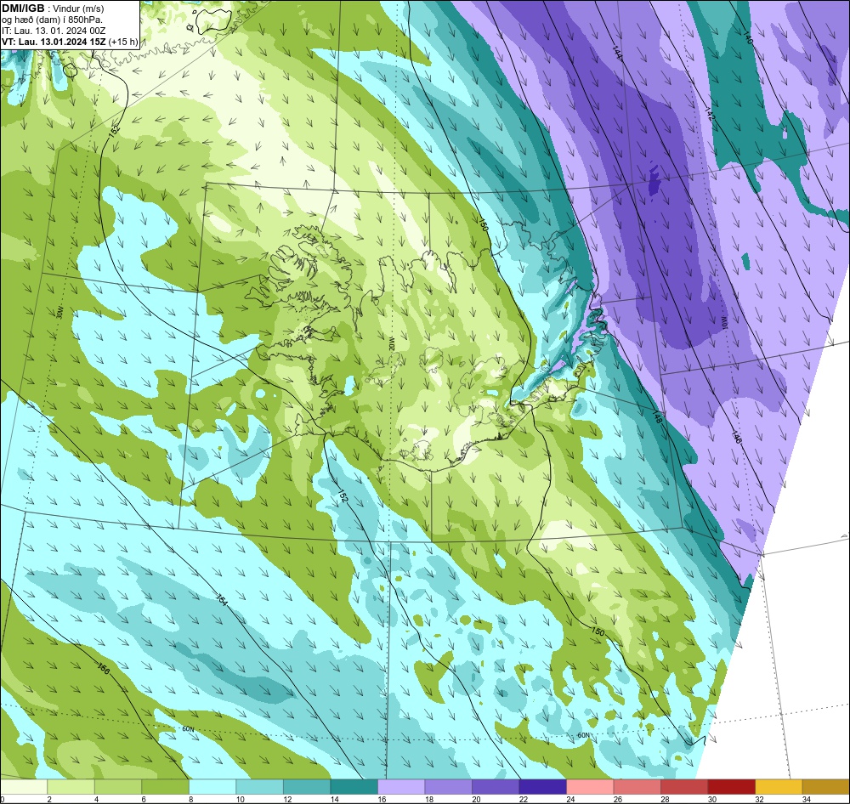The height and width of the screenshot is (804, 850).
Task: Click the 6–8 m/s olive green legend swatch
Action: pyautogui.click(x=166, y=786)
